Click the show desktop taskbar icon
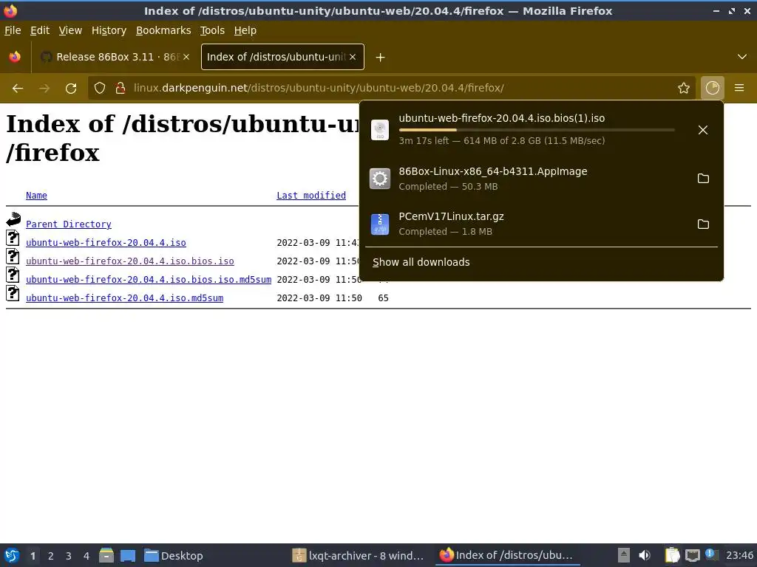 point(127,555)
